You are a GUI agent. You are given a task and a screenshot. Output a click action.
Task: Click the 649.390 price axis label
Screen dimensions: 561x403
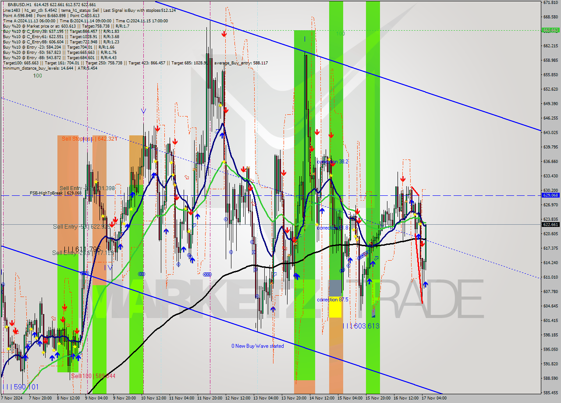coord(550,103)
